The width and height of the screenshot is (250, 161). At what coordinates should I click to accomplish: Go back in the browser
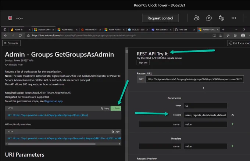tap(6, 36)
